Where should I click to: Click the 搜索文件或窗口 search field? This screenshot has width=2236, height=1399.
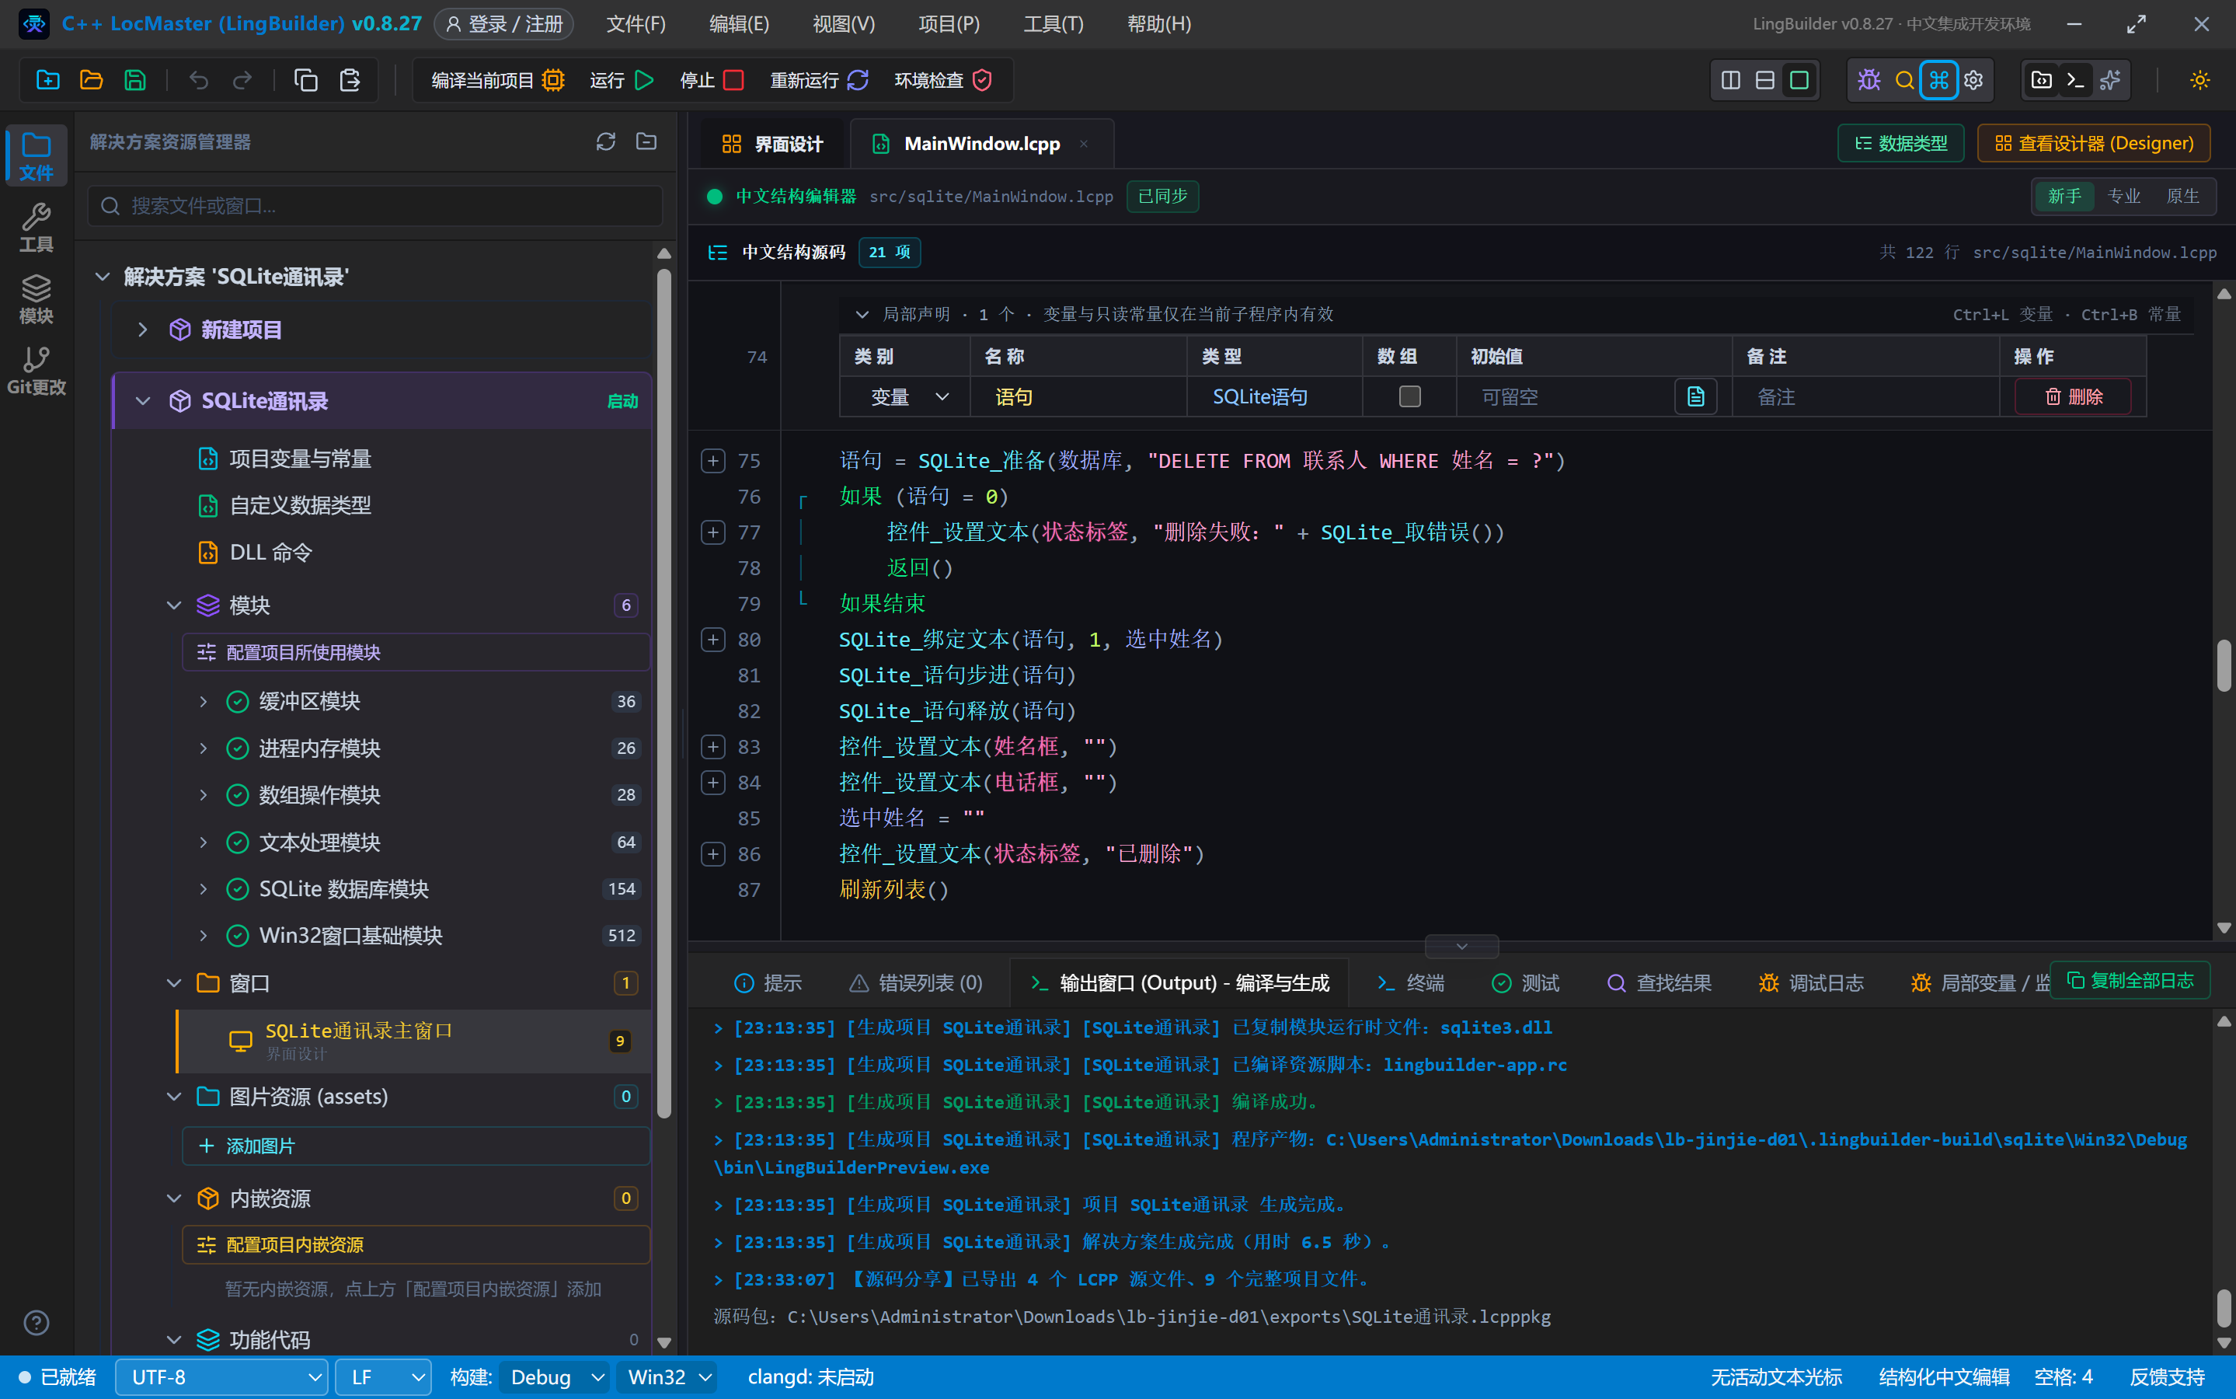click(x=375, y=205)
